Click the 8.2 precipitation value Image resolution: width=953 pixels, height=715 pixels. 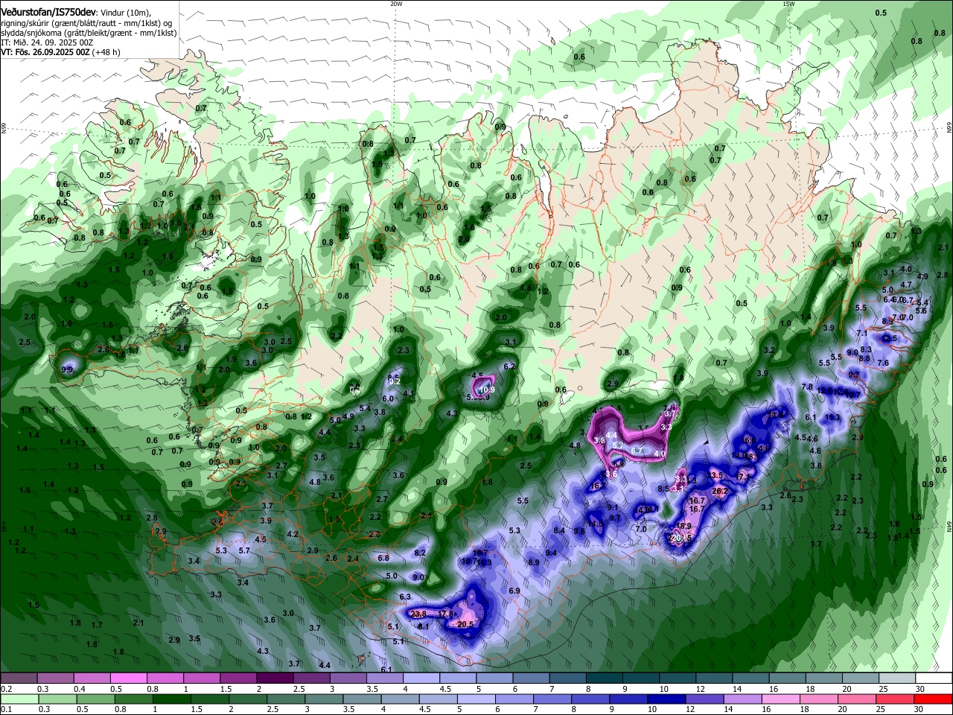(420, 553)
